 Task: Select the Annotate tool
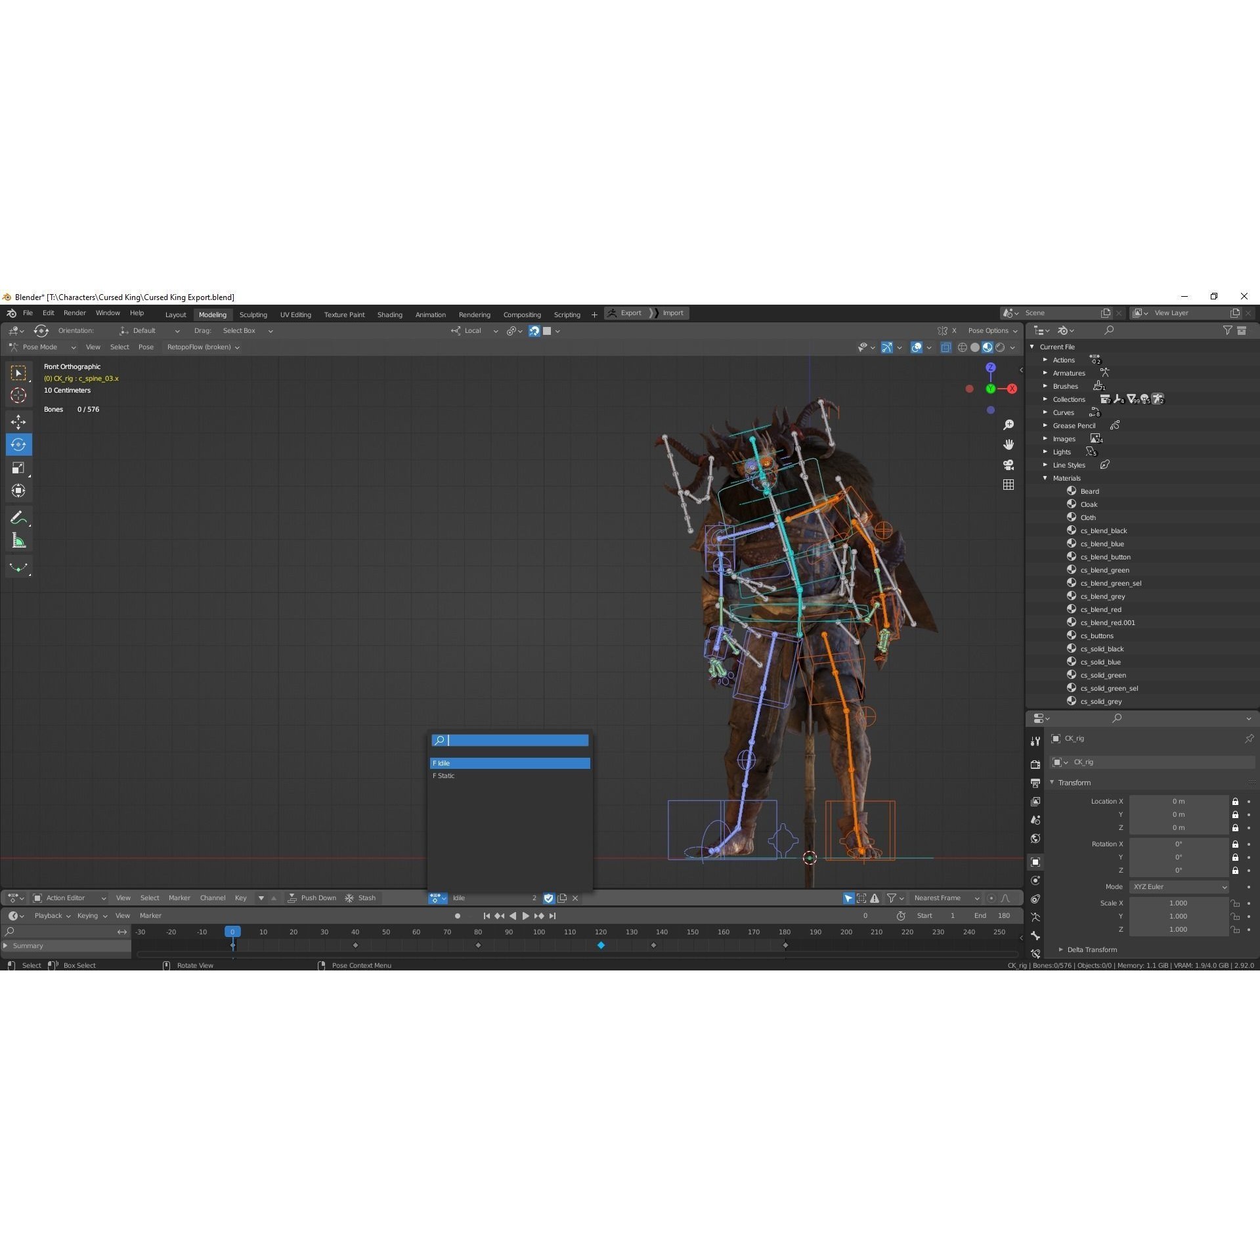pyautogui.click(x=18, y=517)
